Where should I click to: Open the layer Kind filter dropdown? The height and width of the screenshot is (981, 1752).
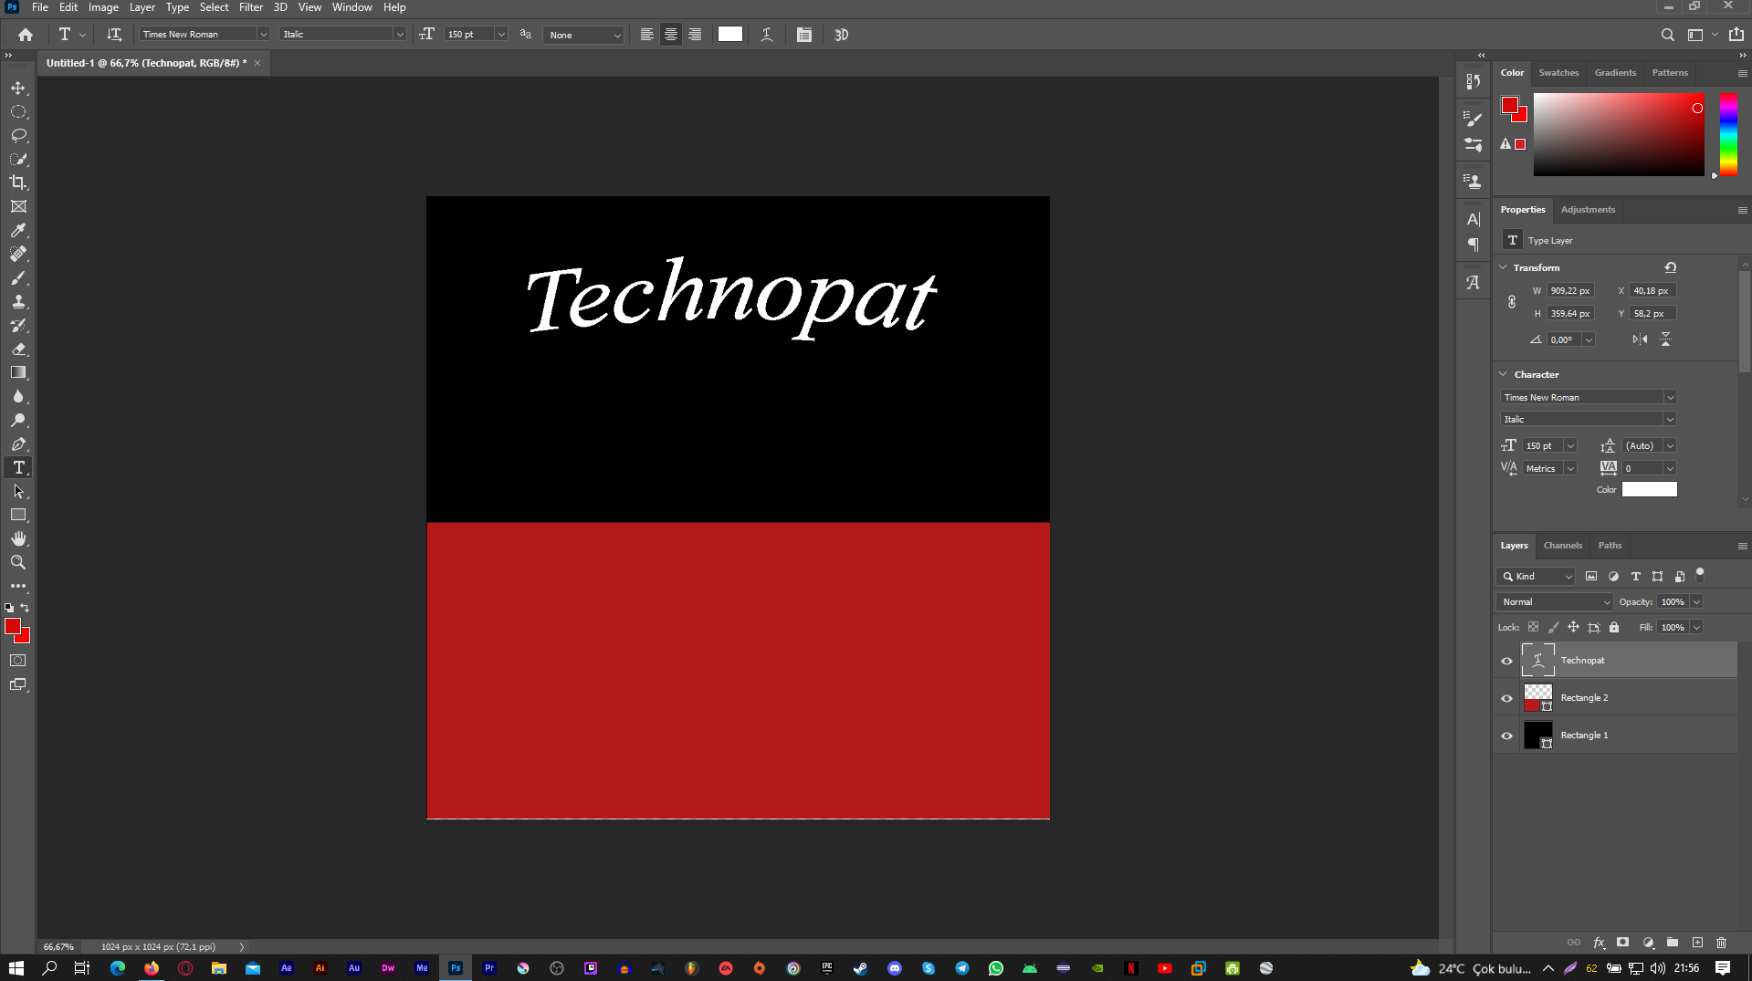[1536, 577]
